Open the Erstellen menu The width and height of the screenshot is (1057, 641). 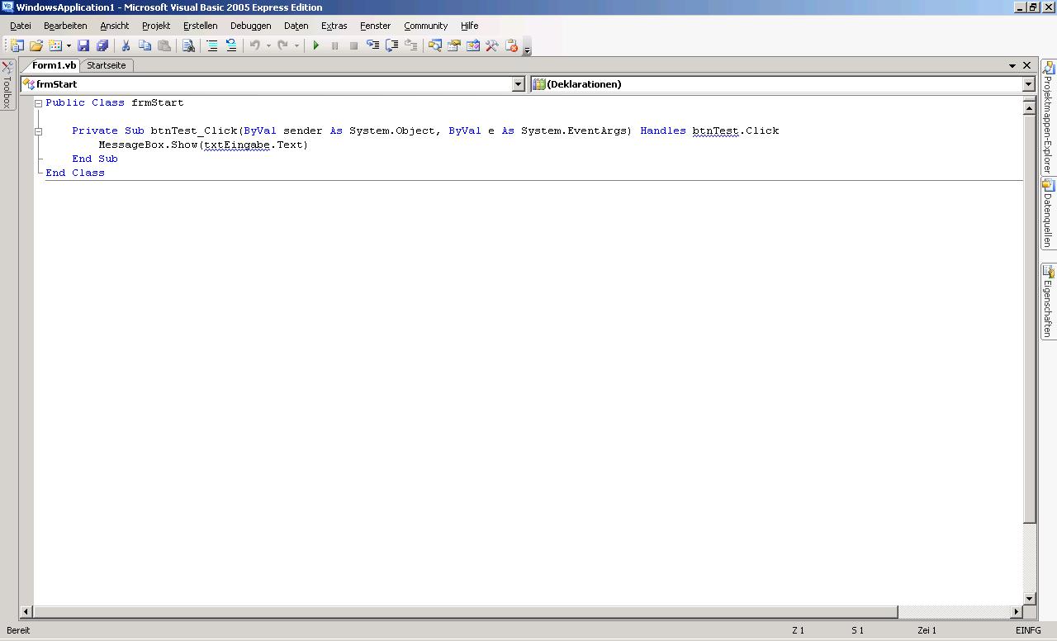tap(201, 26)
